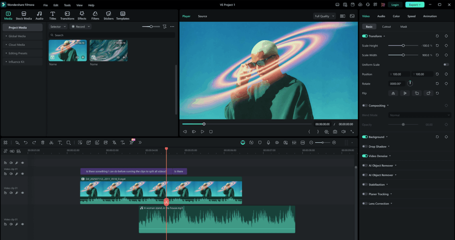Take a snapshot with camera icon
This screenshot has height=240, width=455.
pos(335,132)
